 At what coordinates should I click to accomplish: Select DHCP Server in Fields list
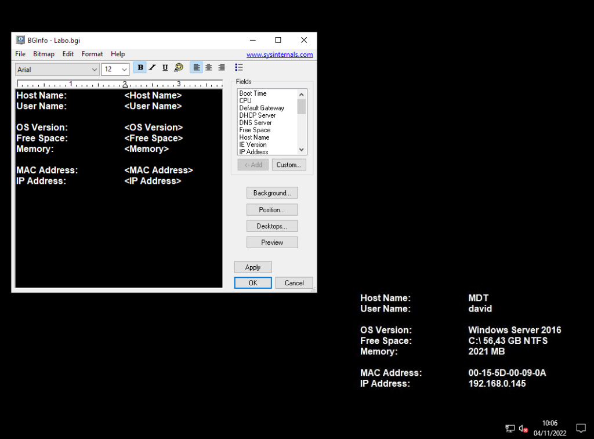click(257, 115)
